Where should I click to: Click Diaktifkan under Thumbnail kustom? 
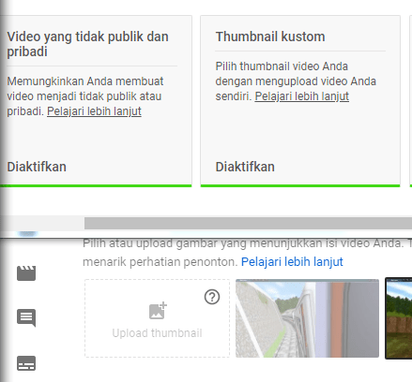pos(245,167)
